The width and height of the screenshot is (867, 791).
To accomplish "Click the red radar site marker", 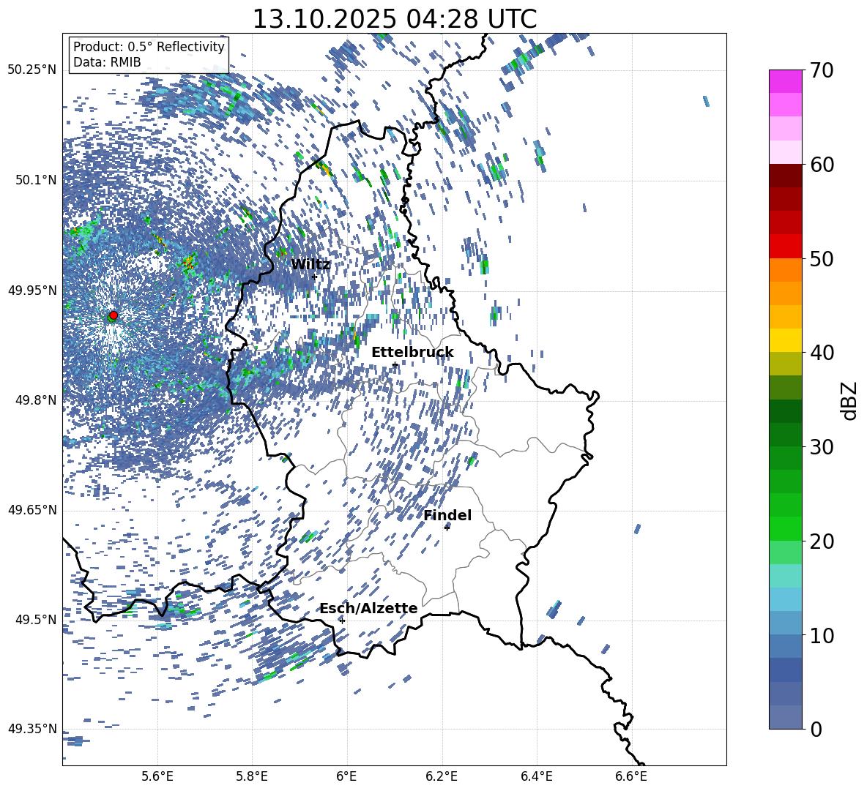I will [114, 315].
